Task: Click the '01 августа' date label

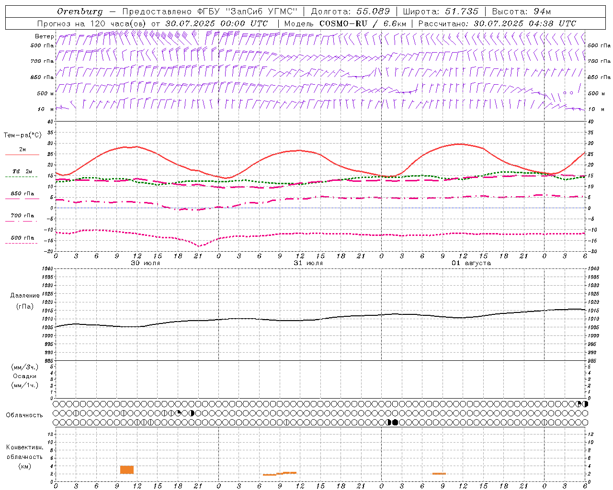Action: click(471, 263)
